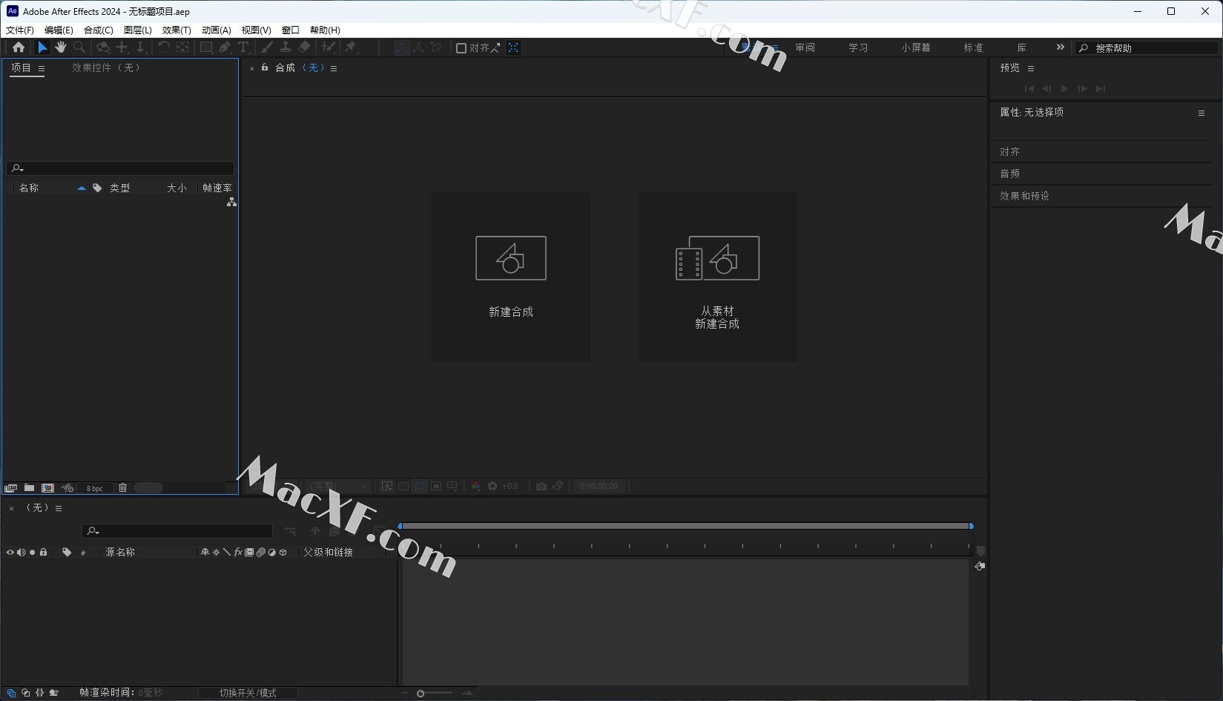The image size is (1223, 701).
Task: Click the snapping bounding box icon
Action: [513, 47]
